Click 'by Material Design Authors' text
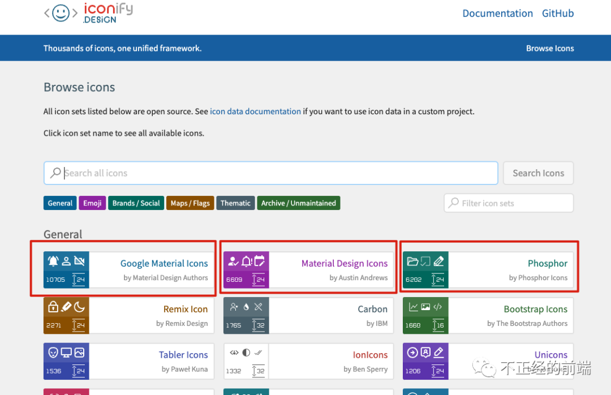 click(x=166, y=278)
